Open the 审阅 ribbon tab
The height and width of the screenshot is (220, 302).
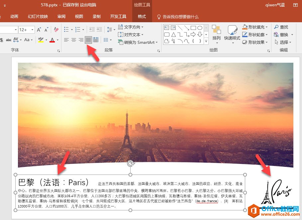61,17
